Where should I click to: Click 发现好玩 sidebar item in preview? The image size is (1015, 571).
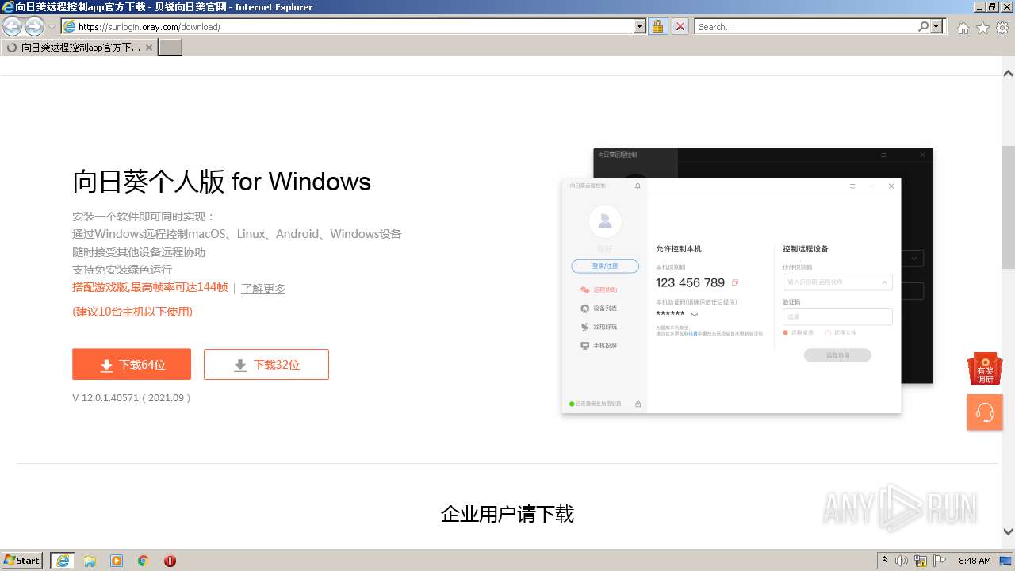599,327
